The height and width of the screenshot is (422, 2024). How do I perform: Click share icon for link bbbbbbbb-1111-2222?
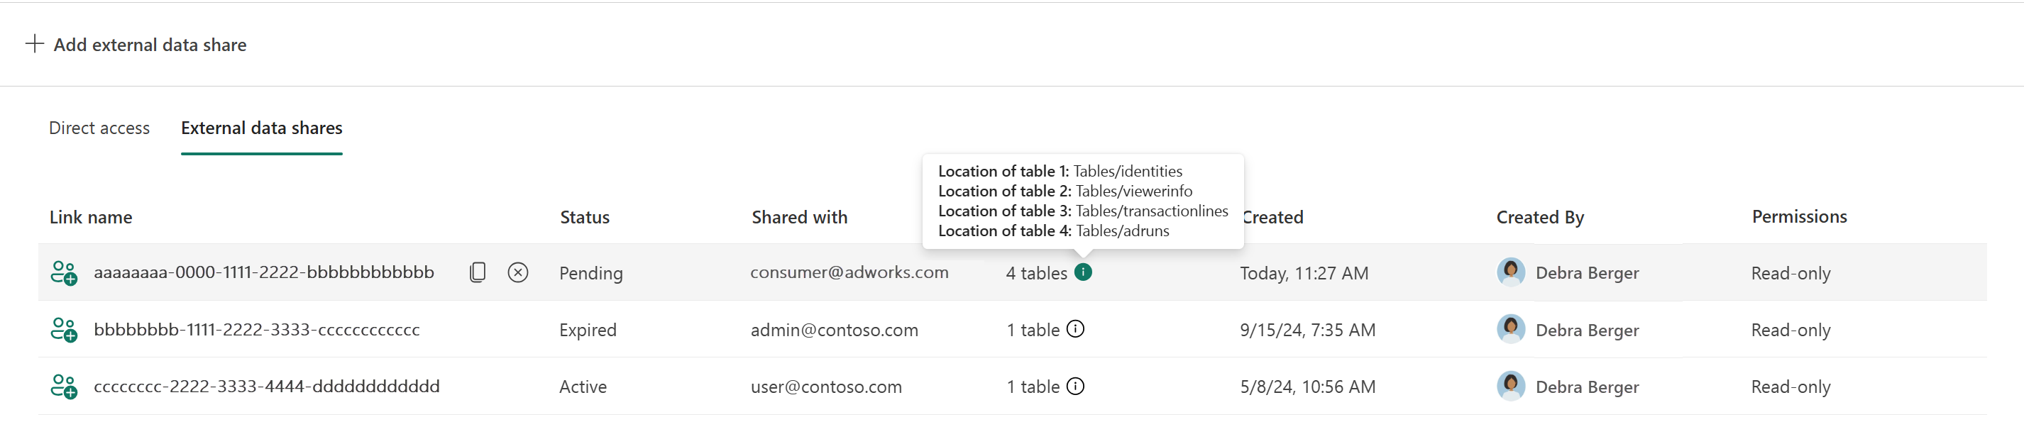coord(64,330)
